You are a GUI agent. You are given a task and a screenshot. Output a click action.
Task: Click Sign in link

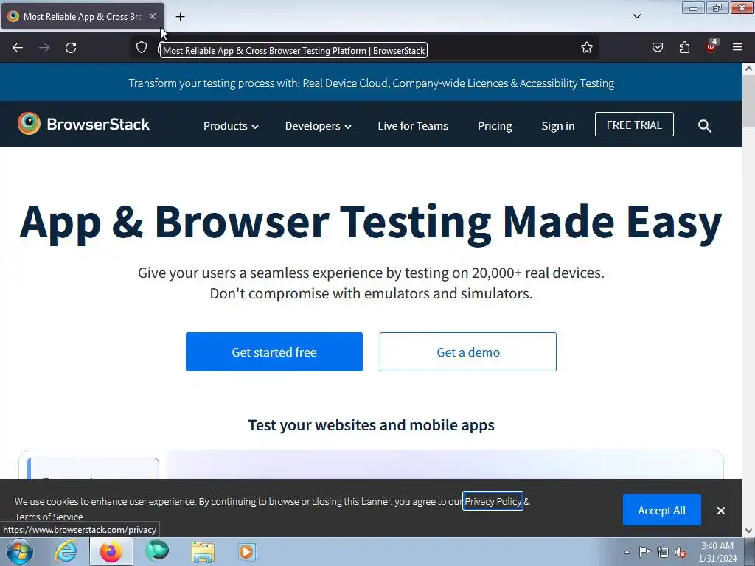coord(557,126)
